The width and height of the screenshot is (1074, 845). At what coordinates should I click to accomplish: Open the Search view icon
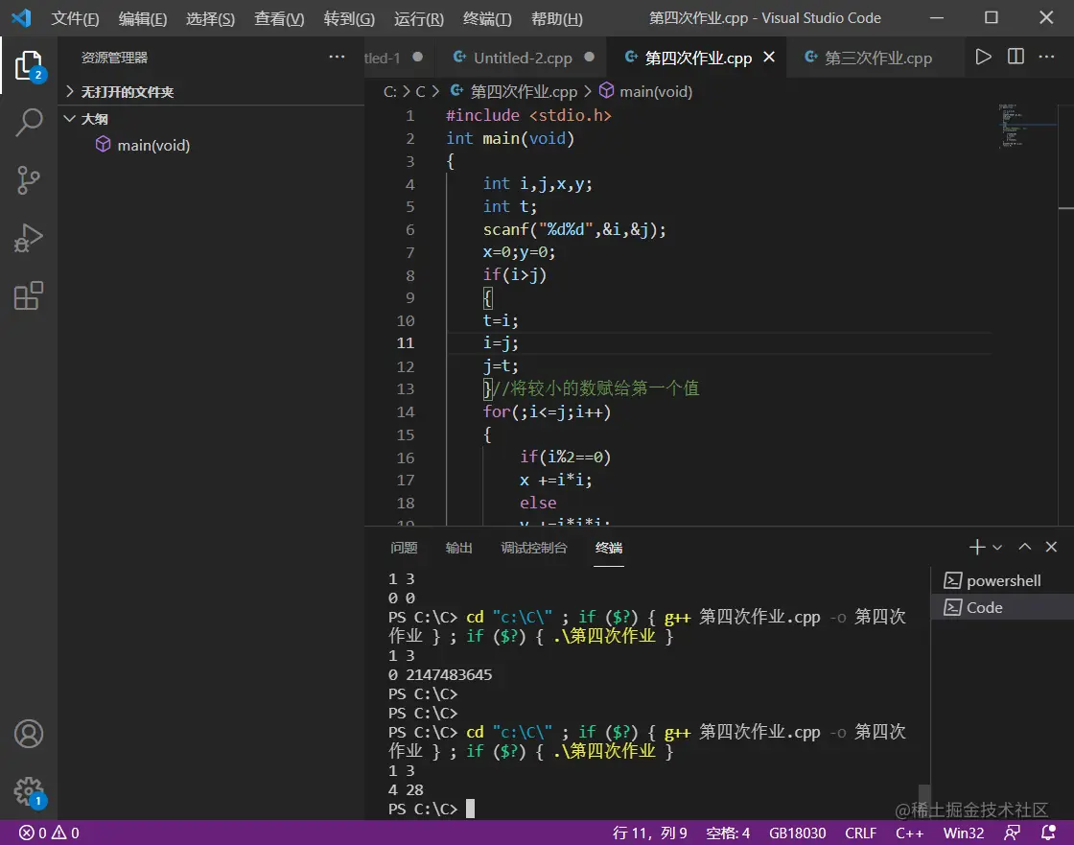[29, 123]
